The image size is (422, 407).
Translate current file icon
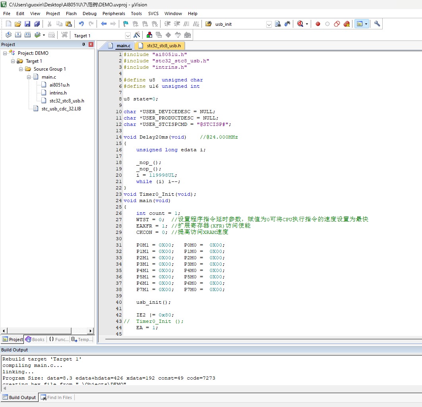click(x=8, y=35)
